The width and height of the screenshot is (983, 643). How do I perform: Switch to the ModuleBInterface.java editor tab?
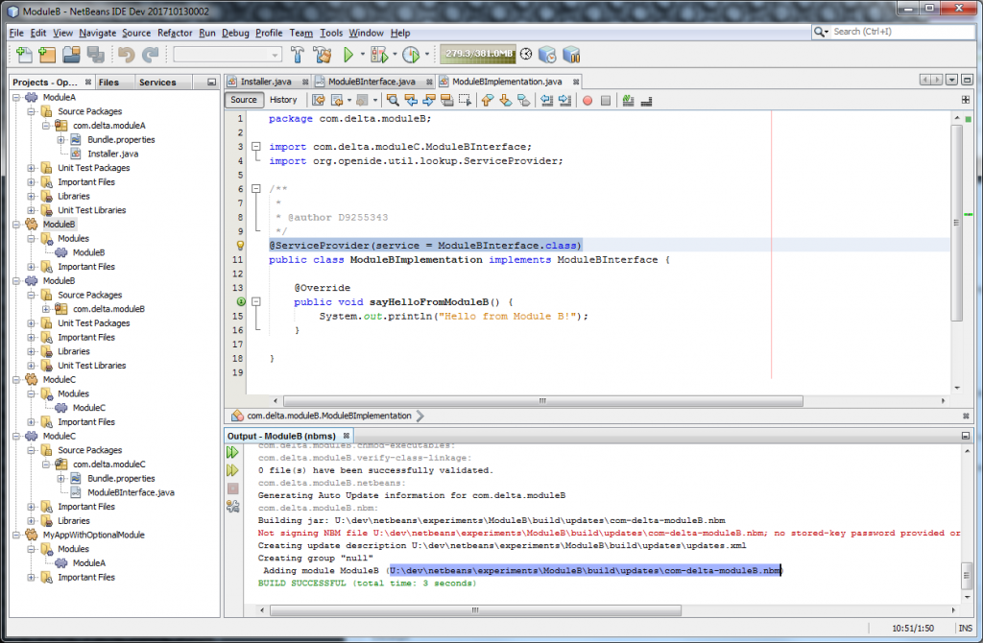tap(372, 82)
